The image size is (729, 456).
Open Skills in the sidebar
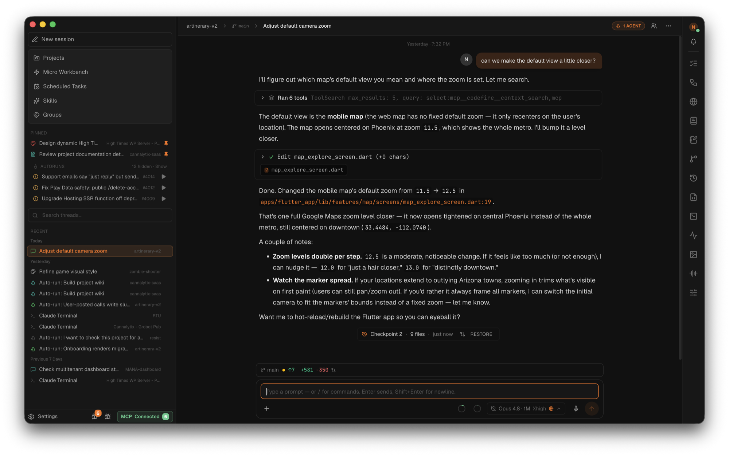pyautogui.click(x=100, y=101)
